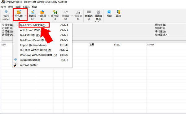Open the 帮助 (Help) menu in the menu bar

(x=34, y=7)
